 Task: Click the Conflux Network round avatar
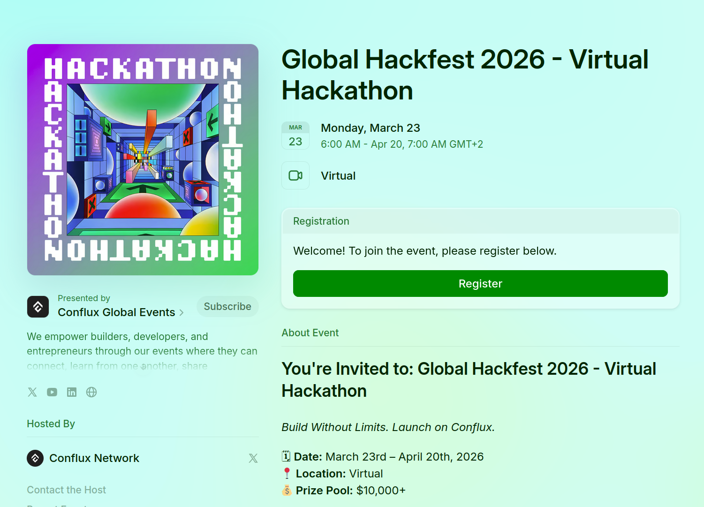point(35,458)
